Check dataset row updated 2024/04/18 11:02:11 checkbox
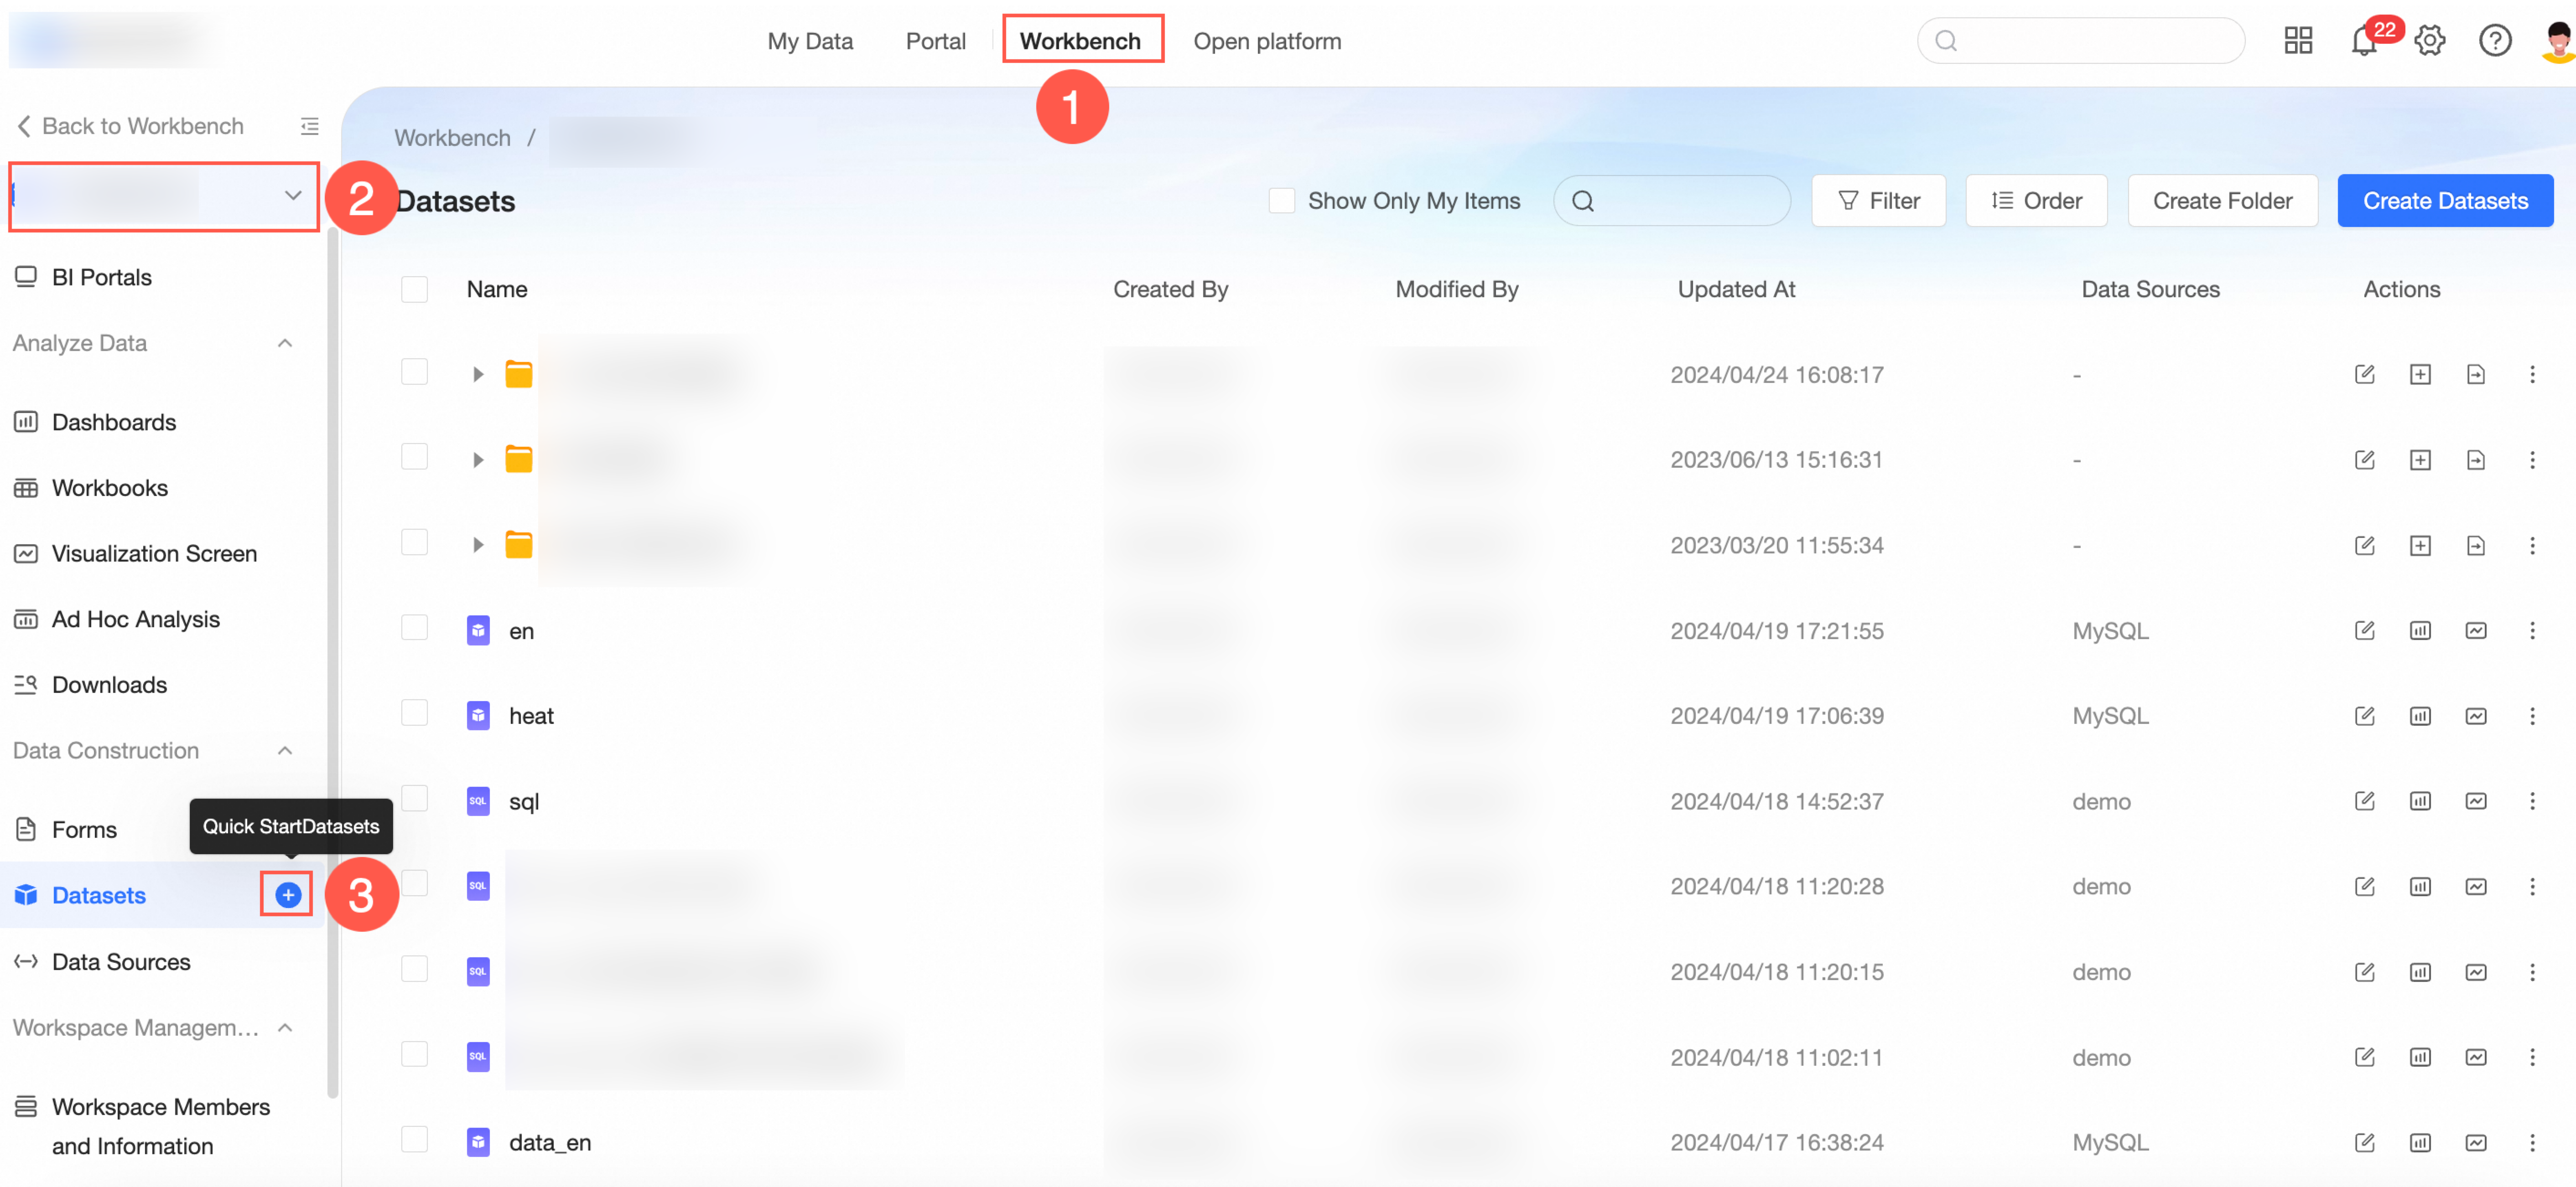Viewport: 2576px width, 1187px height. point(414,1054)
